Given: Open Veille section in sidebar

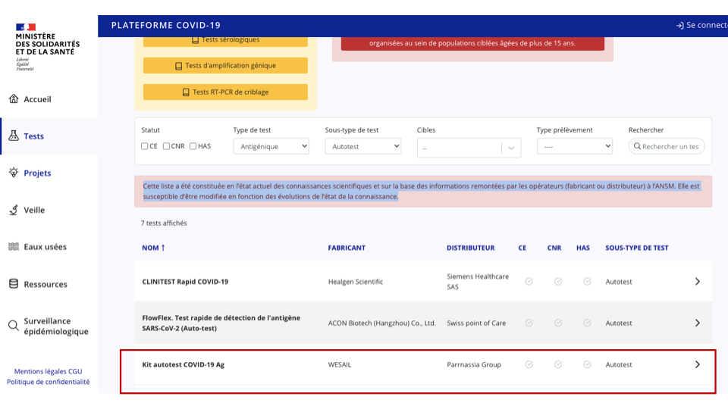Looking at the screenshot, I should pos(49,210).
